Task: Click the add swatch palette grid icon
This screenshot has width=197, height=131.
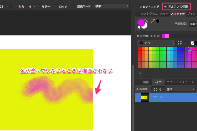Action: point(180,43)
